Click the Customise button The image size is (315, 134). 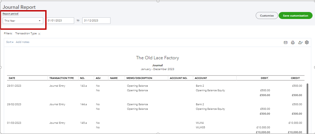click(266, 16)
